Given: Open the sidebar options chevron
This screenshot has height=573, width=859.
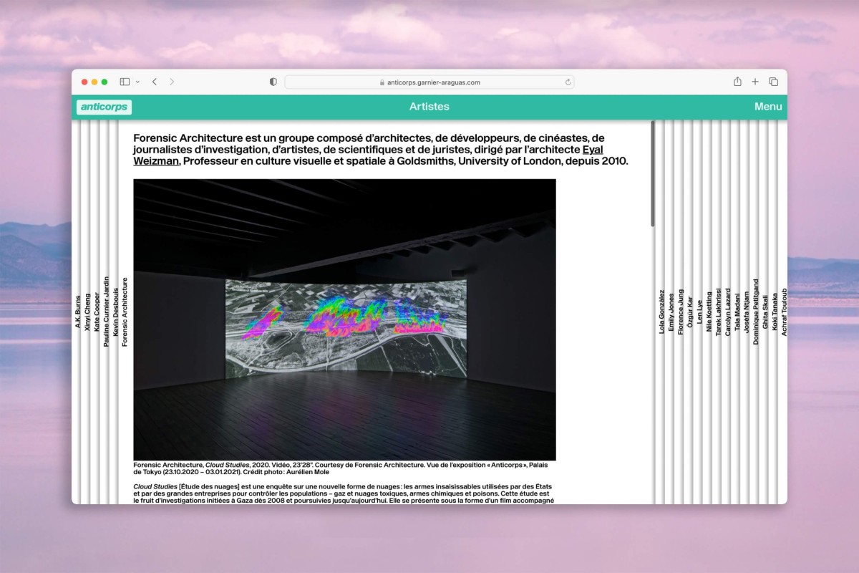Looking at the screenshot, I should 139,82.
